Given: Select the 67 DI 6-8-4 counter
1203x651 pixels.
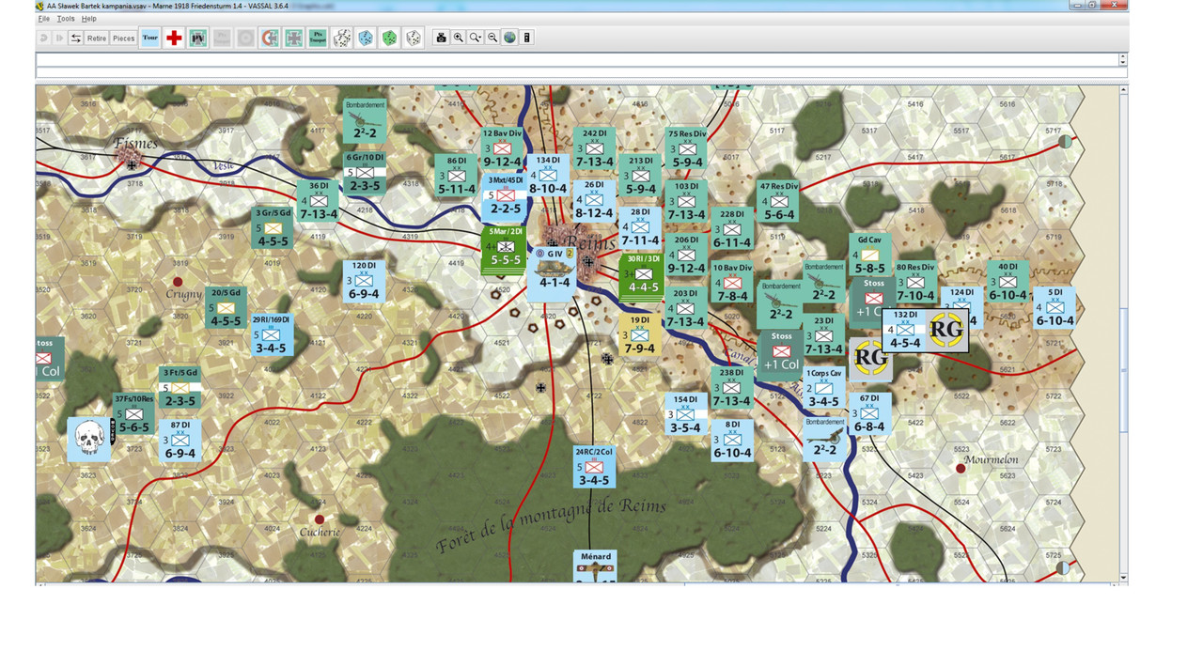Looking at the screenshot, I should coord(869,413).
